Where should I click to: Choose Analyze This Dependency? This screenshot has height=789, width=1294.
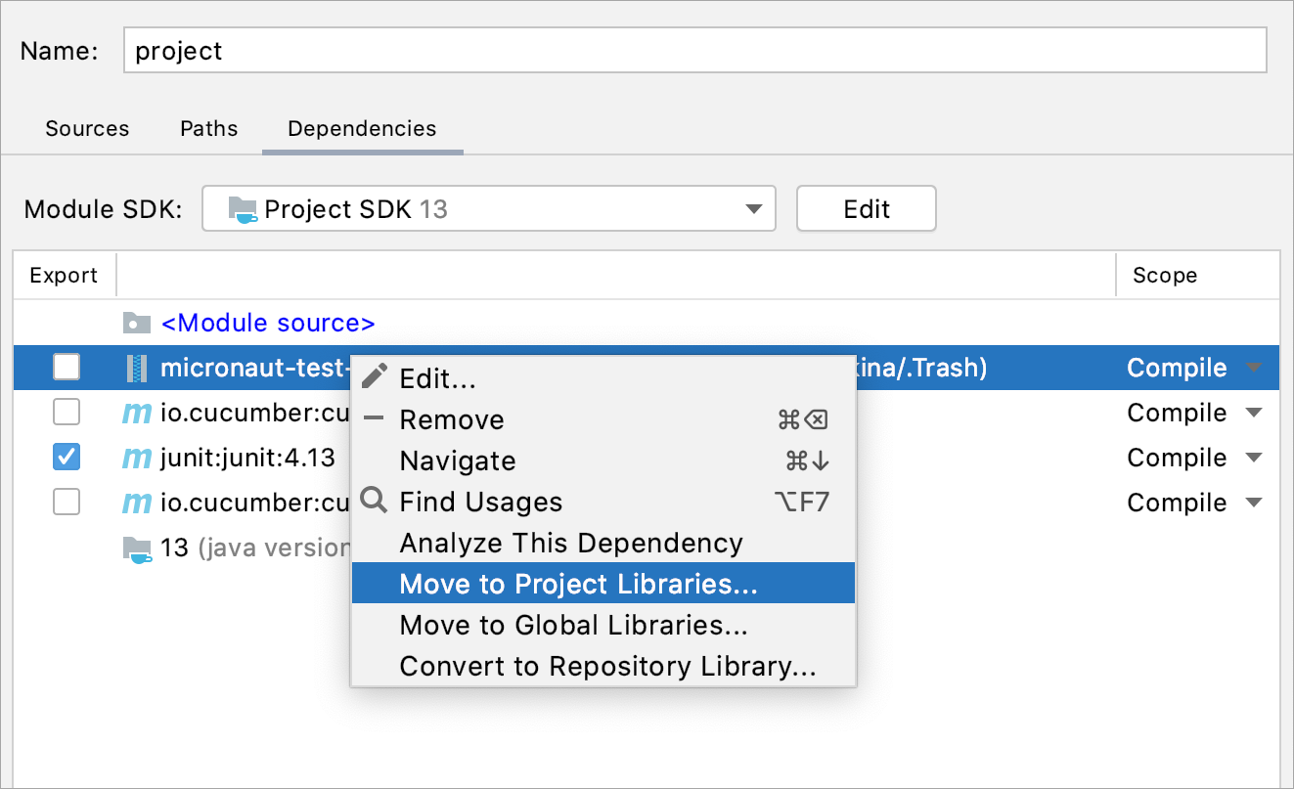point(603,543)
